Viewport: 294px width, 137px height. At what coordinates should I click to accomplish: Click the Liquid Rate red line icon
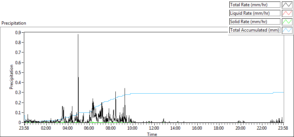(x=287, y=13)
